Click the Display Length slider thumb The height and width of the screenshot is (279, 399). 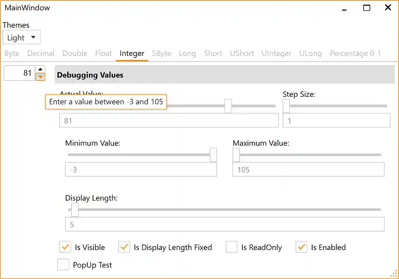(x=75, y=210)
